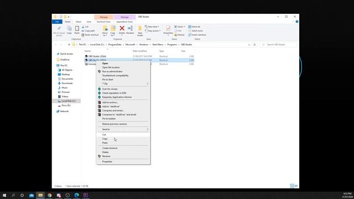Click Start Menu in the address breadcrumb

(x=158, y=45)
